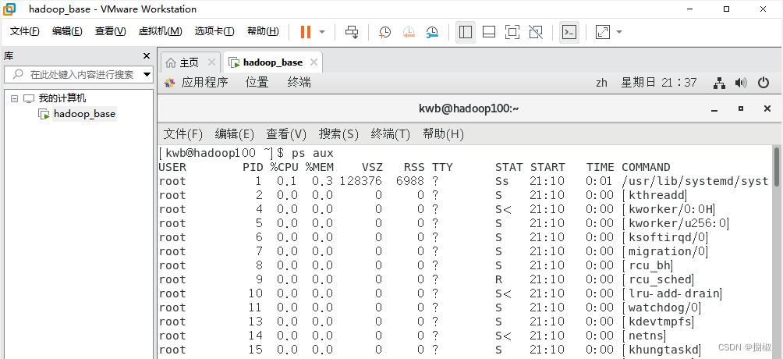Click the [netns] process name
This screenshot has width=783, height=359.
point(645,335)
